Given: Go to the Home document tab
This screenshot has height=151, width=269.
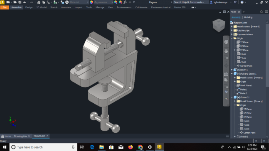Looking at the screenshot, I should [x=6, y=136].
